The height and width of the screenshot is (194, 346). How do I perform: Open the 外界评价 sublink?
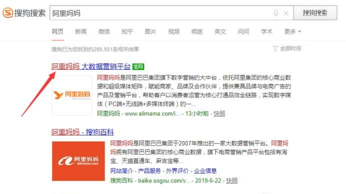(177, 171)
